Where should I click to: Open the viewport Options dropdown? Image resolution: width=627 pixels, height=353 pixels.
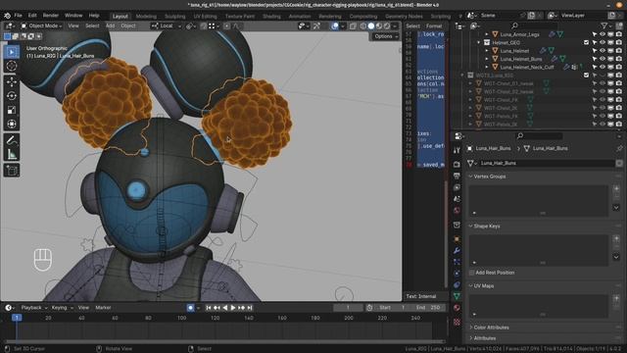pyautogui.click(x=385, y=36)
